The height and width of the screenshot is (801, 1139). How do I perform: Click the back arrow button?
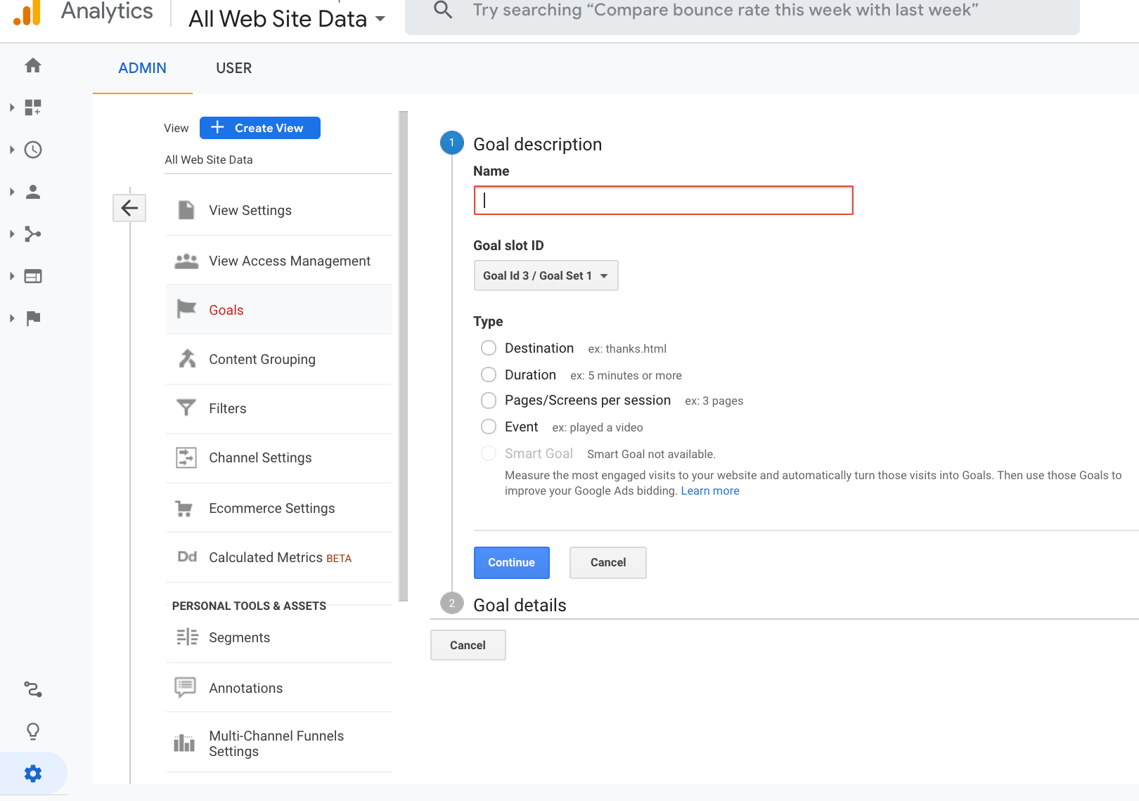(129, 208)
